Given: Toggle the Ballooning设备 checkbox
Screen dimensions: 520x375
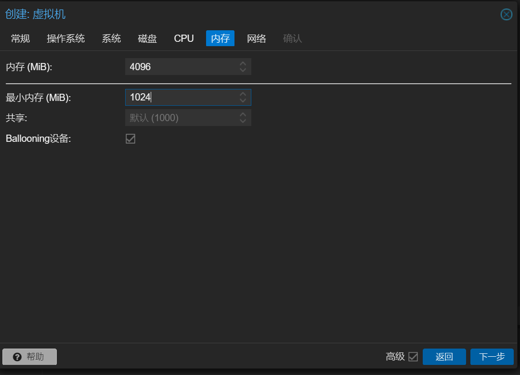Looking at the screenshot, I should click(x=130, y=138).
